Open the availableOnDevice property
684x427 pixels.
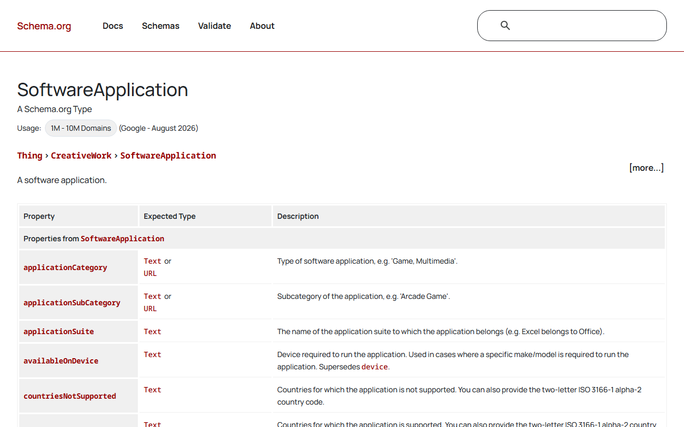[x=61, y=361]
